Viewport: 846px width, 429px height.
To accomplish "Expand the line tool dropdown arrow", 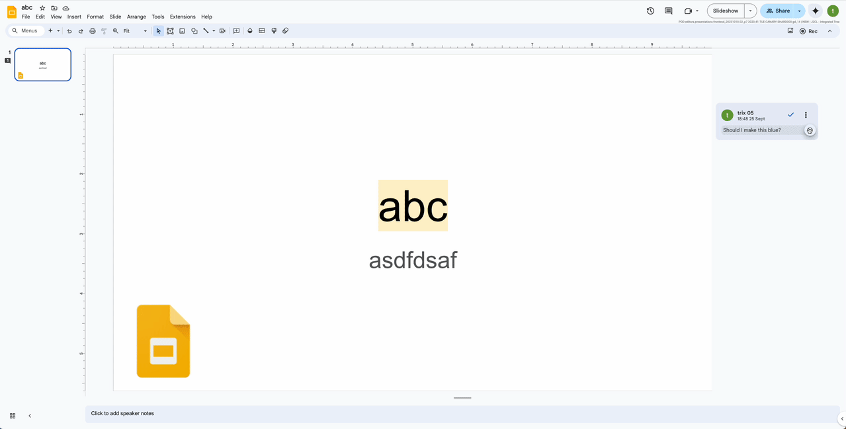I will point(214,30).
